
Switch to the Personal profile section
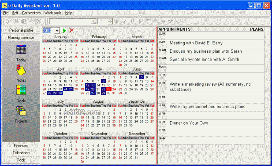pyautogui.click(x=21, y=30)
